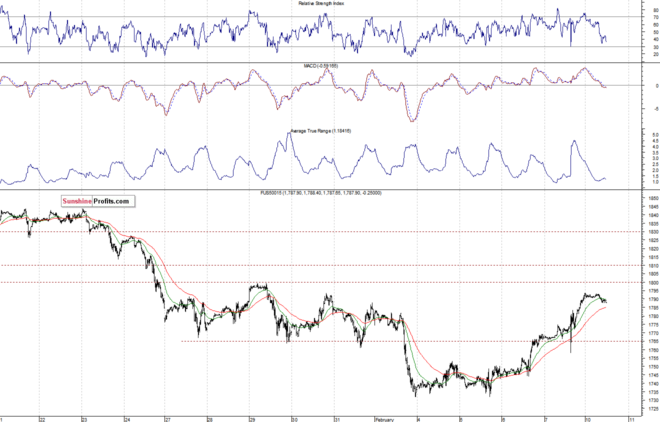The width and height of the screenshot is (660, 422).
Task: Click the Relative Strength Index title
Action: point(321,3)
